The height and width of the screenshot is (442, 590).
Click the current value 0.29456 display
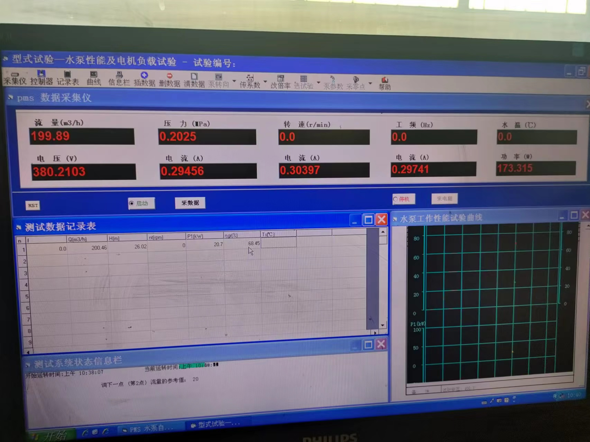coord(208,171)
